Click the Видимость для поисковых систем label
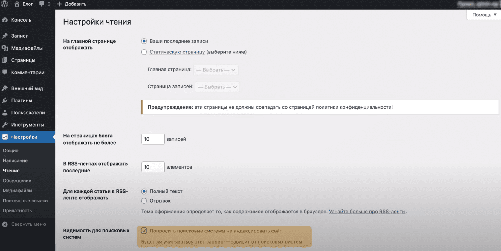Image resolution: width=501 pixels, height=251 pixels. 96,234
